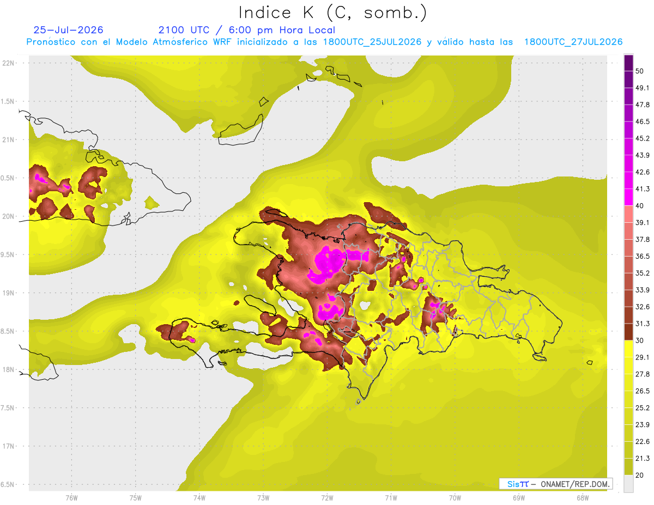The height and width of the screenshot is (505, 654).
Task: Click the "33.9" value on the color scale
Action: [x=643, y=290]
